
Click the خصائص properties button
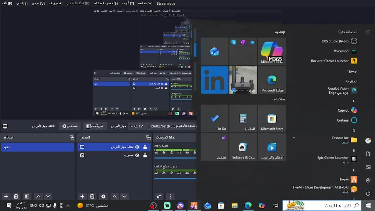point(70,126)
